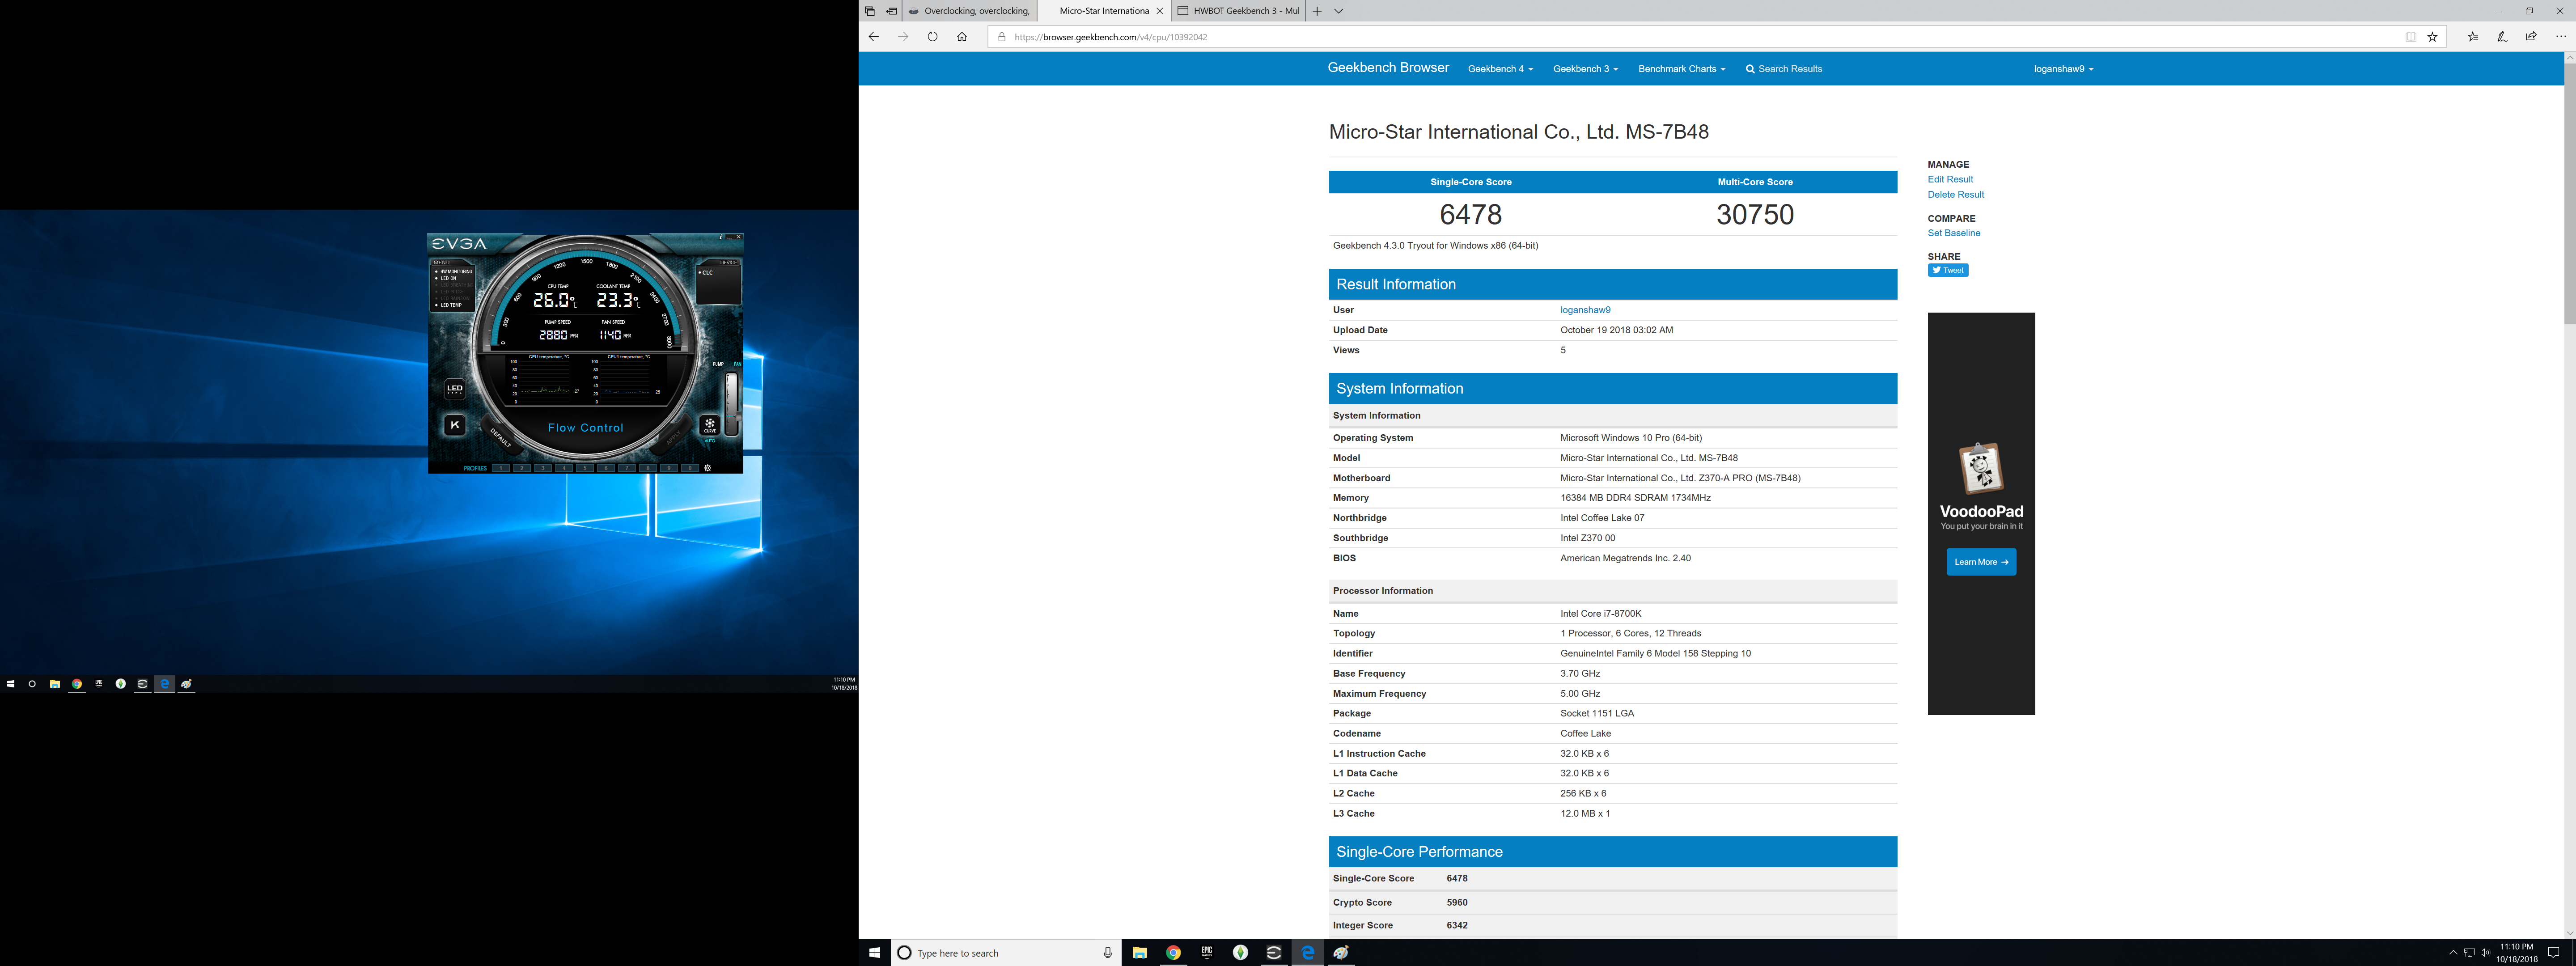The width and height of the screenshot is (2576, 966).
Task: Select CLC device in EVGA Device panel
Action: [706, 273]
